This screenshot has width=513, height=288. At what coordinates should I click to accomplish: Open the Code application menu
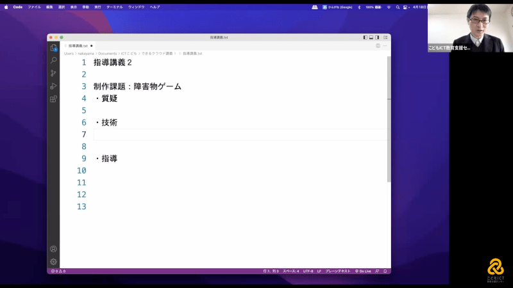point(18,7)
